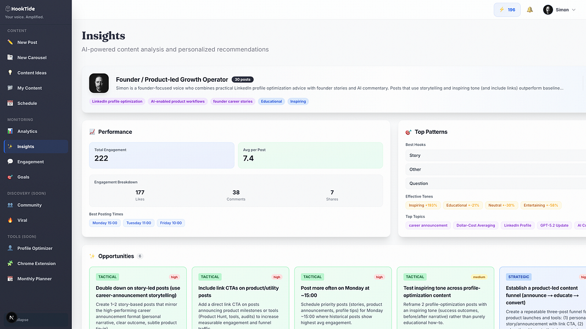This screenshot has height=329, width=586.
Task: Click the 196 credits button
Action: [507, 10]
